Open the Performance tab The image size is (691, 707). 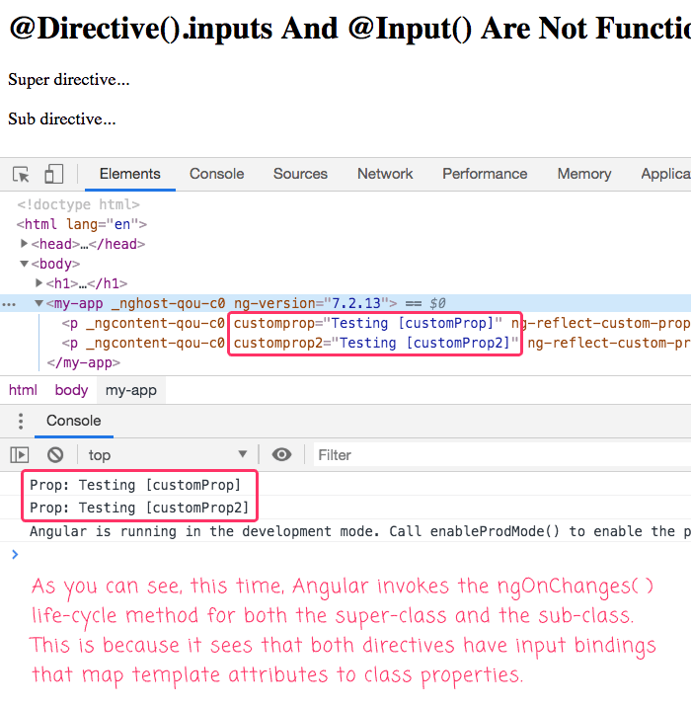[485, 174]
